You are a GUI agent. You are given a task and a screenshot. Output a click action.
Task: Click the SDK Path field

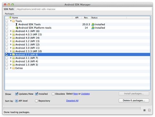pos(84,9)
